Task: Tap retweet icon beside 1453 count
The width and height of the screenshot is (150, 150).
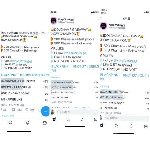Action: point(13,110)
